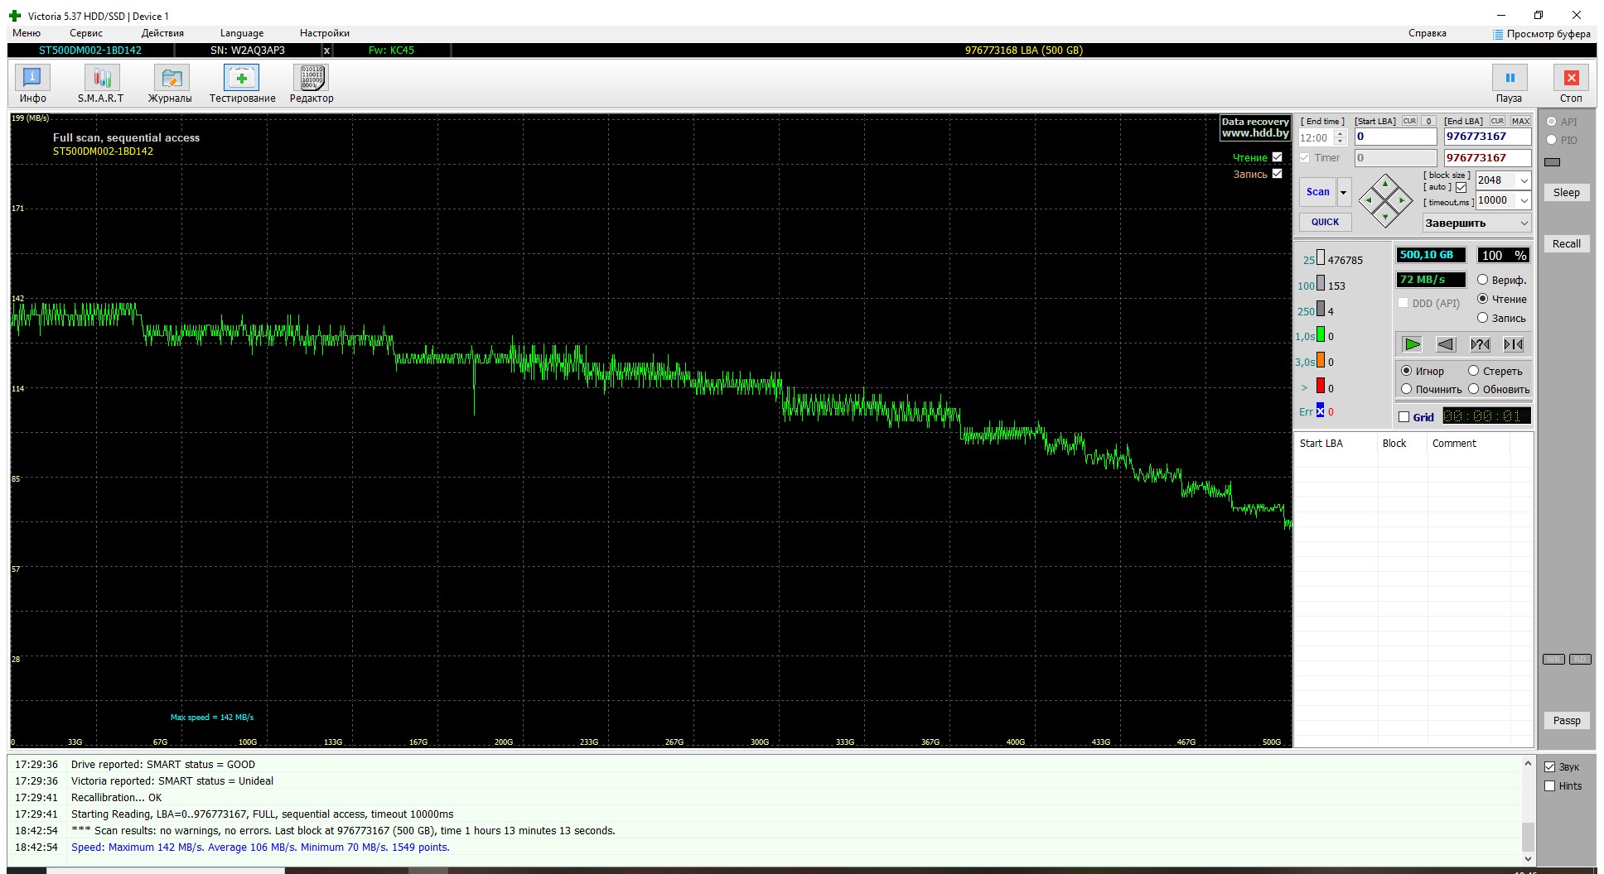Select the Стереть erase radio option
This screenshot has width=1604, height=874.
1473,371
